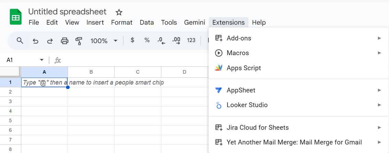Image resolution: width=389 pixels, height=153 pixels.
Task: Click the Redo arrow icon
Action: [x=50, y=41]
